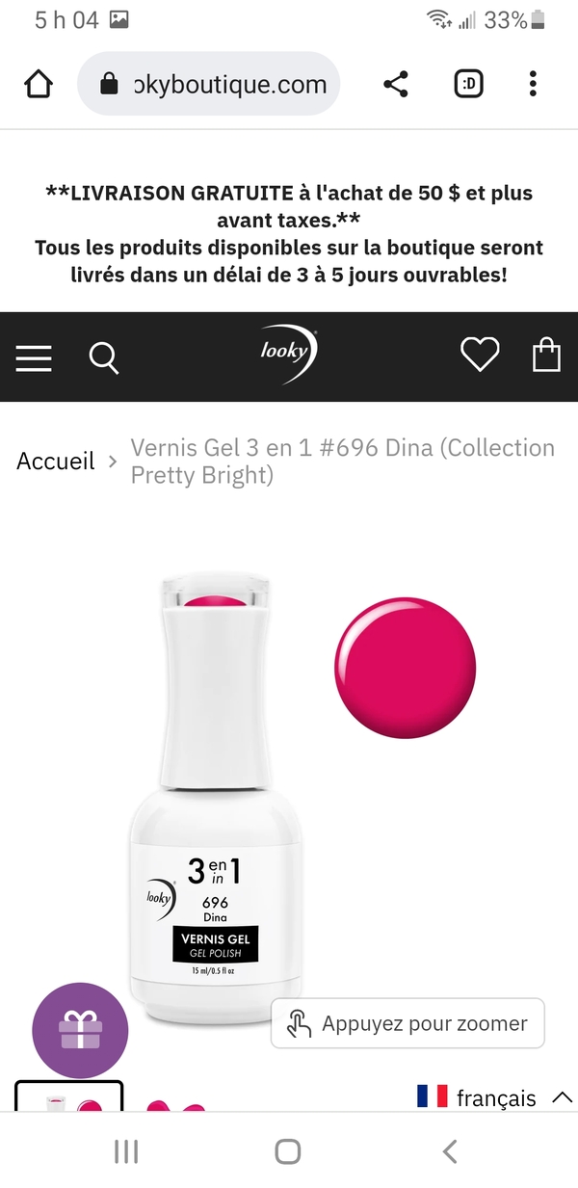Select the second product thumbnail
Screen dimensions: 578x1188
(175, 1103)
